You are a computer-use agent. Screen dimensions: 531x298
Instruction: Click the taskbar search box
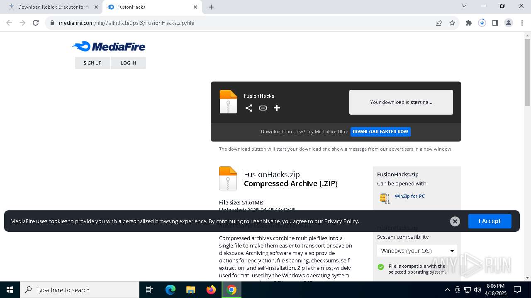[80, 290]
